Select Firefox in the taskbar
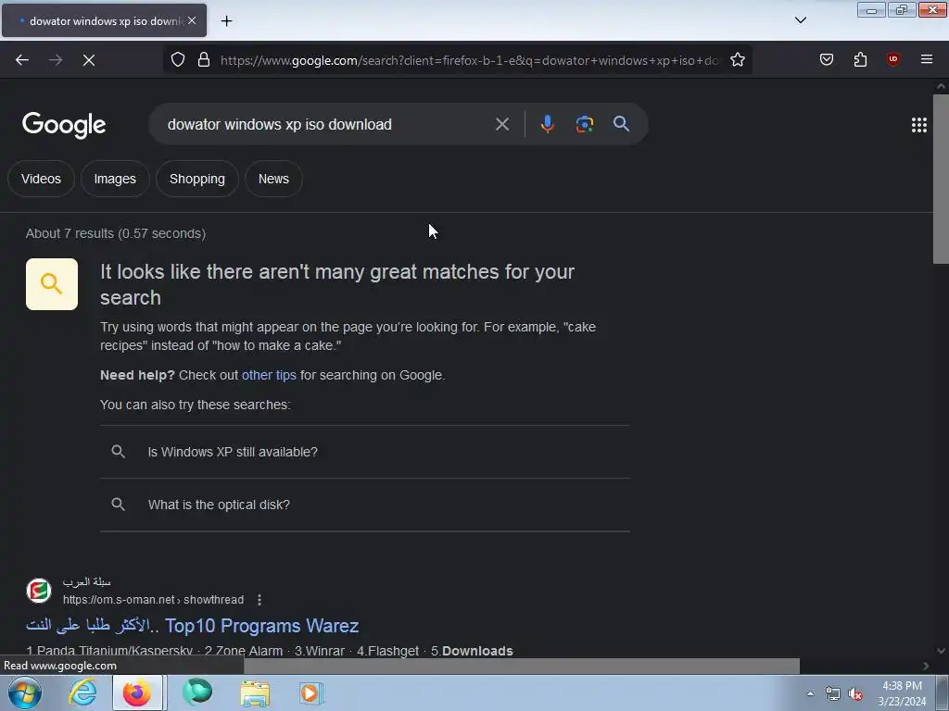 pos(137,692)
